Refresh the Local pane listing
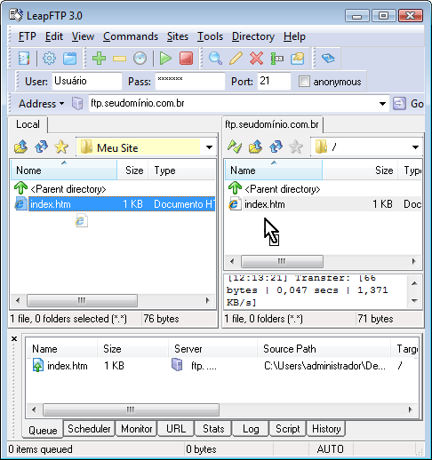Screen dimensions: 432x460 pyautogui.click(x=41, y=147)
